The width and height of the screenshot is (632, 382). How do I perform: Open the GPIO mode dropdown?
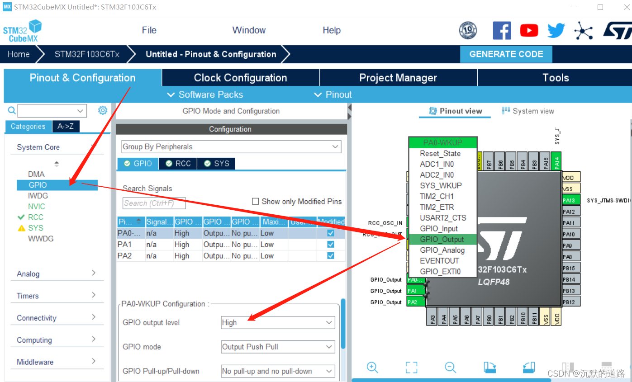coord(278,347)
